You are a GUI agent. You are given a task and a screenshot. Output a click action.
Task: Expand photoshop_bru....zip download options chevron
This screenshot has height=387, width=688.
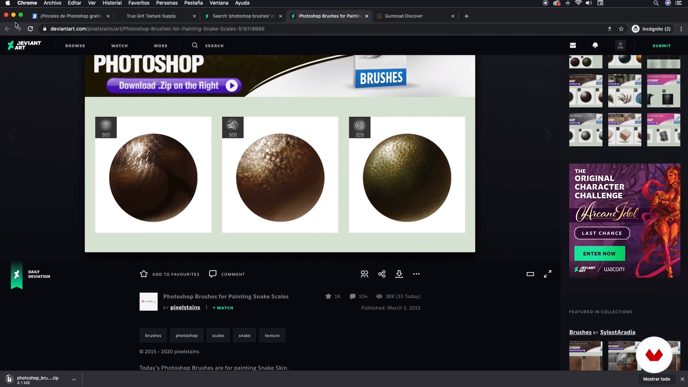click(x=74, y=379)
